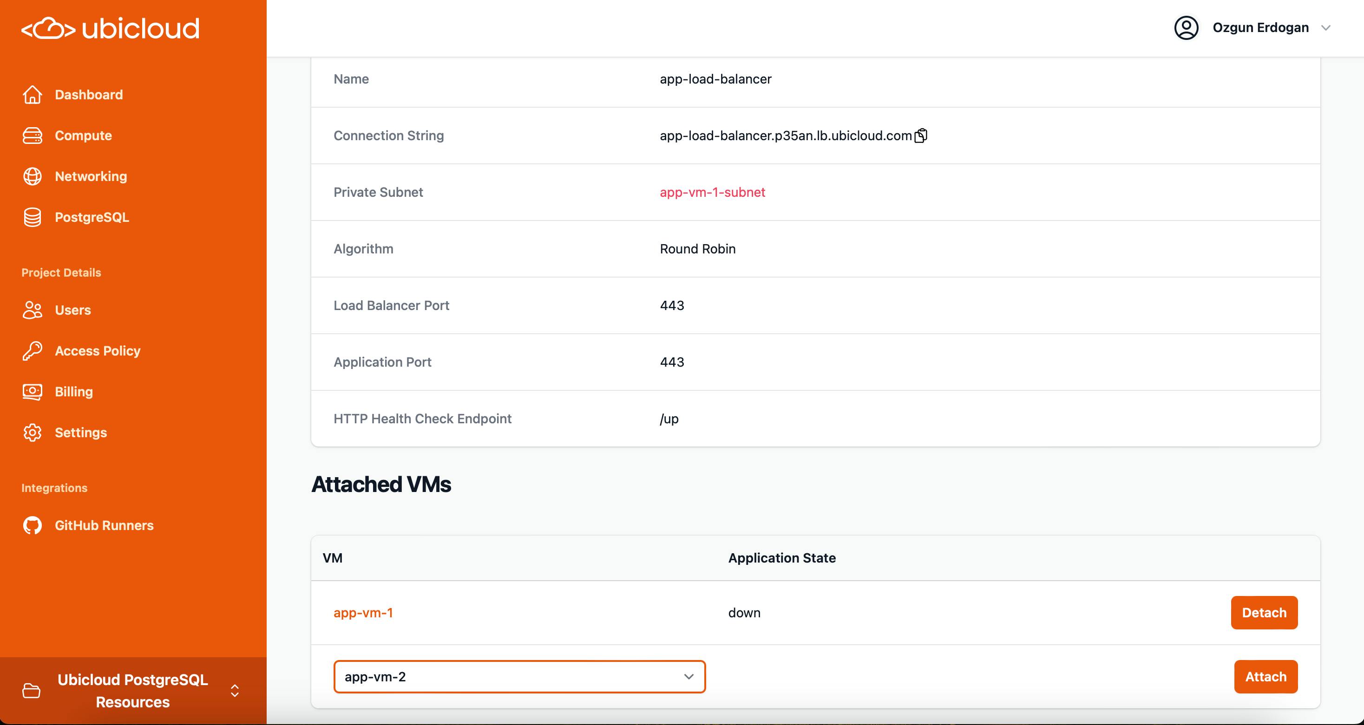
Task: Navigate to PostgreSQL
Action: (92, 217)
